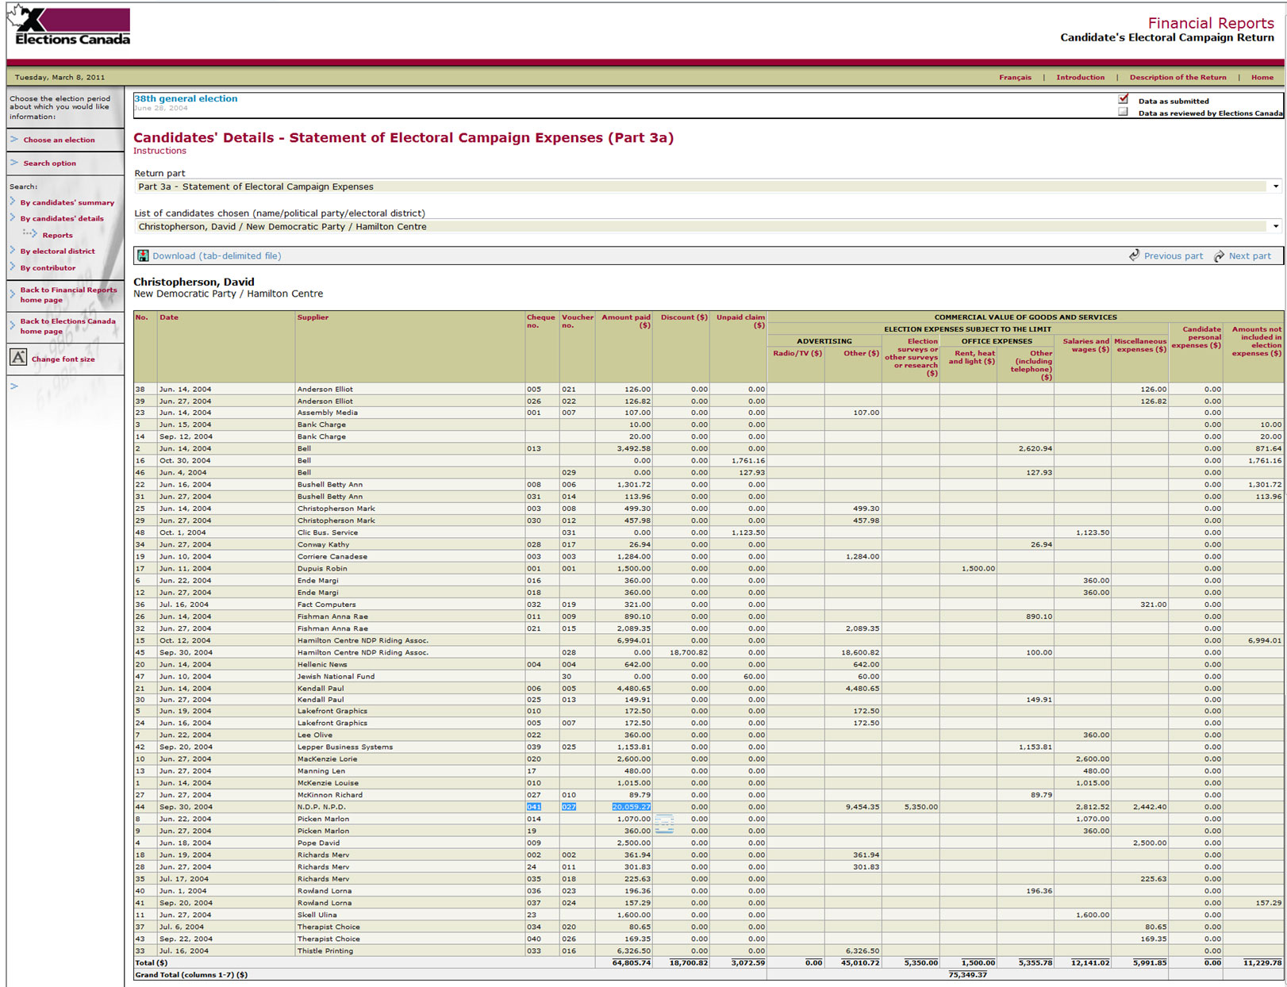Select the Data as submitted checkbox

click(x=1123, y=99)
